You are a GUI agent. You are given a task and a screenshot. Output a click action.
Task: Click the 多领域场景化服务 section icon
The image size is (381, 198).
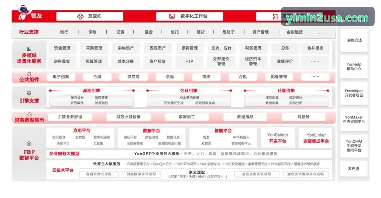(x=29, y=49)
